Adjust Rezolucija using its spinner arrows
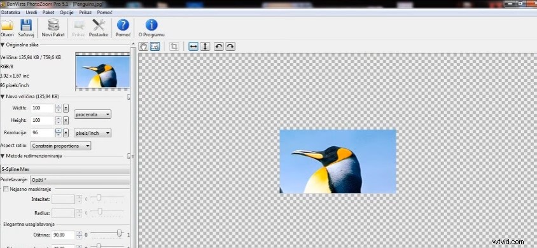Screen dimensions: 537x248 59,133
